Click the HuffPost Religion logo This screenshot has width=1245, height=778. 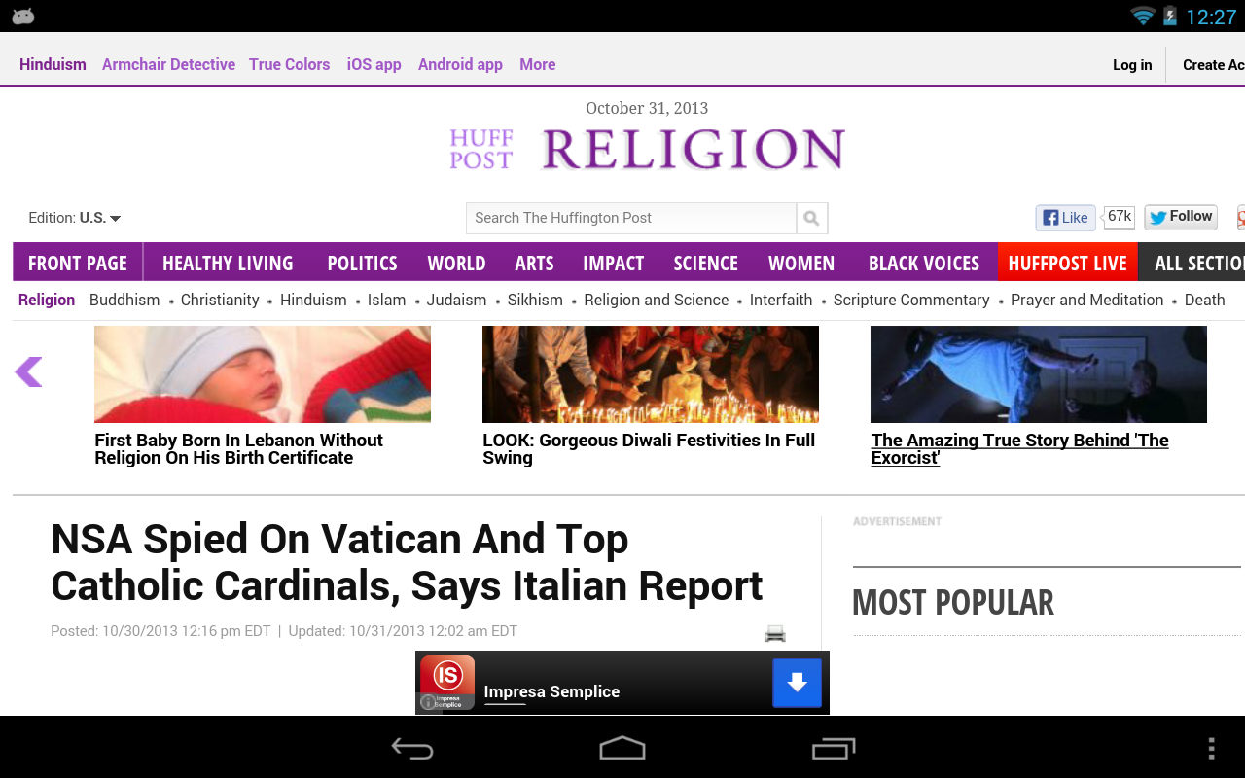point(646,146)
